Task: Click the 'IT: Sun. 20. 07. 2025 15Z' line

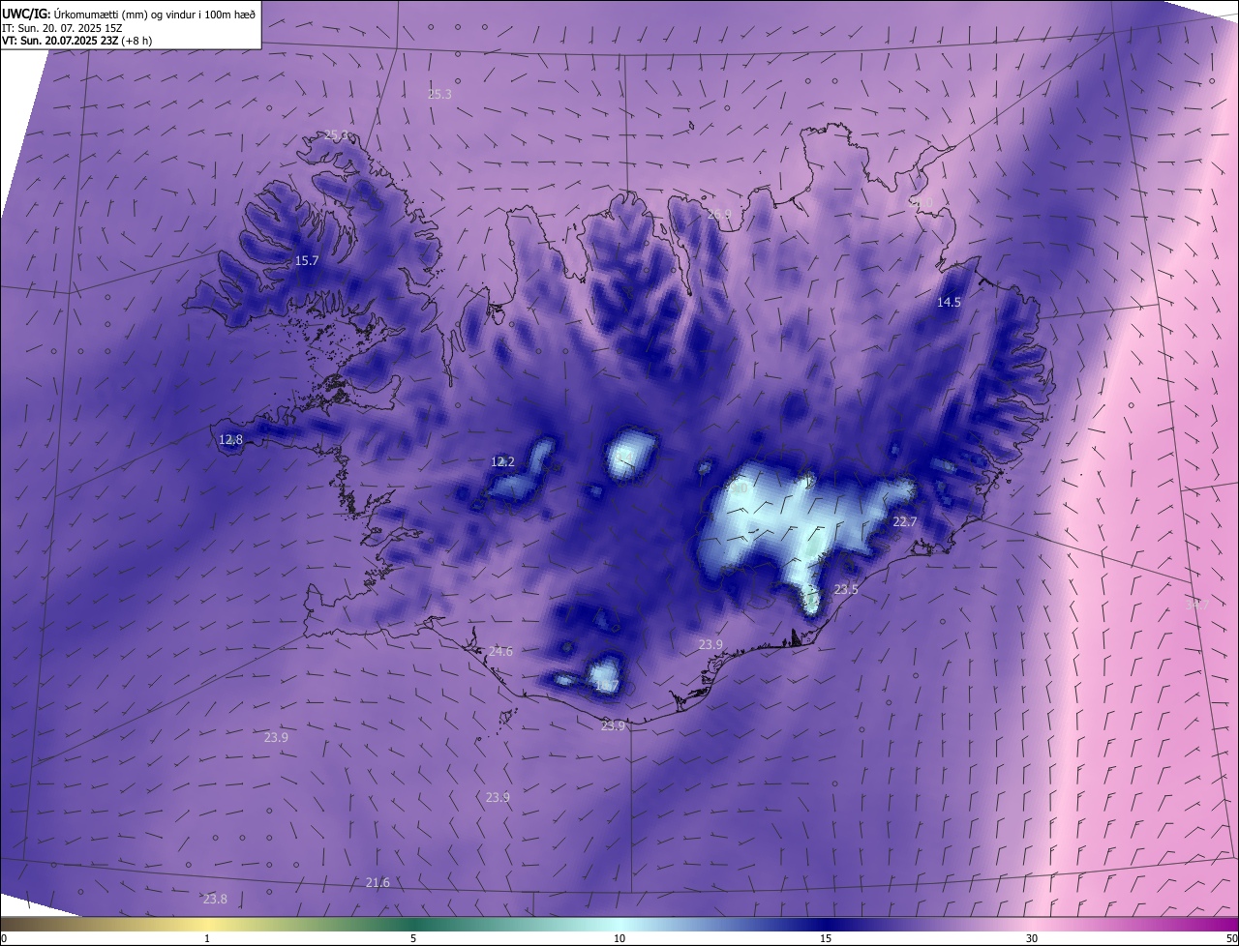Action: pyautogui.click(x=64, y=27)
